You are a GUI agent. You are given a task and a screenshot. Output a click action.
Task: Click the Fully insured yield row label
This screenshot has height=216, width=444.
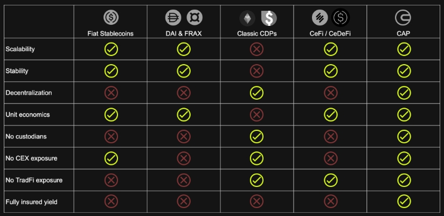pos(31,202)
